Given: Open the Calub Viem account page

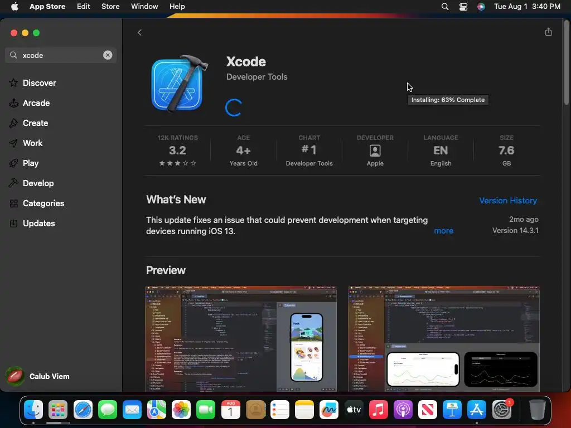Looking at the screenshot, I should [x=38, y=376].
